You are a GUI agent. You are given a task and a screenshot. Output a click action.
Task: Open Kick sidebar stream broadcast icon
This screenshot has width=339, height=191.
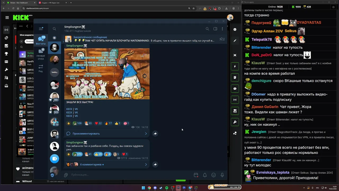point(6,30)
